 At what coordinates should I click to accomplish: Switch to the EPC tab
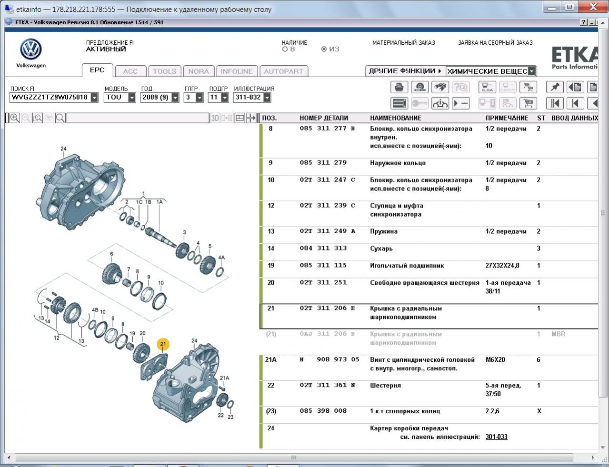click(97, 70)
